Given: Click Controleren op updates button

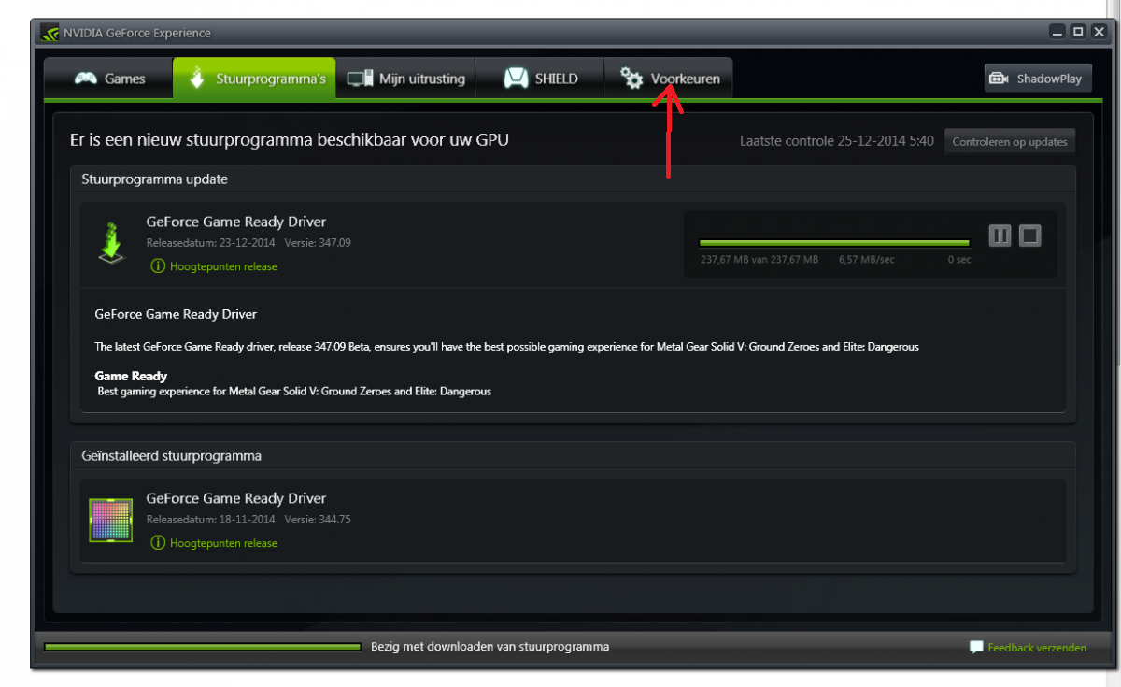Looking at the screenshot, I should tap(1009, 142).
